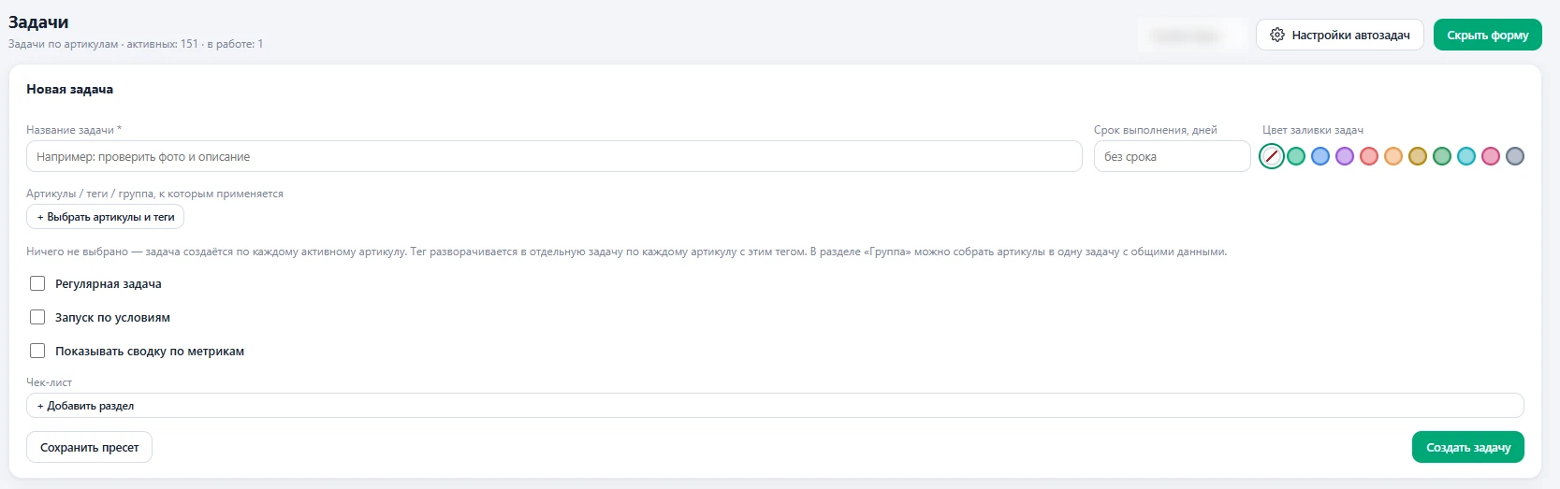This screenshot has height=489, width=1560.
Task: Pick the green swatch beside the cyan one
Action: pyautogui.click(x=1442, y=156)
